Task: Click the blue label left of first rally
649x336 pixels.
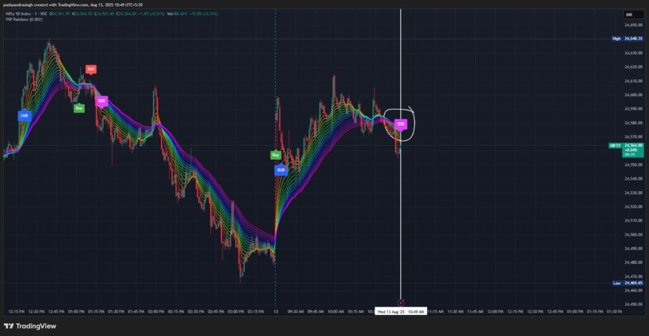Action: pos(24,116)
